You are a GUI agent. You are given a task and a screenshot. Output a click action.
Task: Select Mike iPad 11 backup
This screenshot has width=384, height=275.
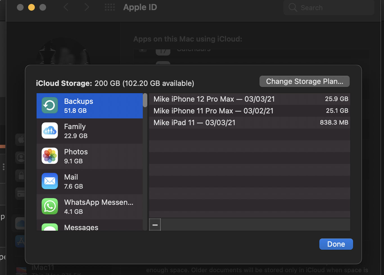tap(250, 123)
